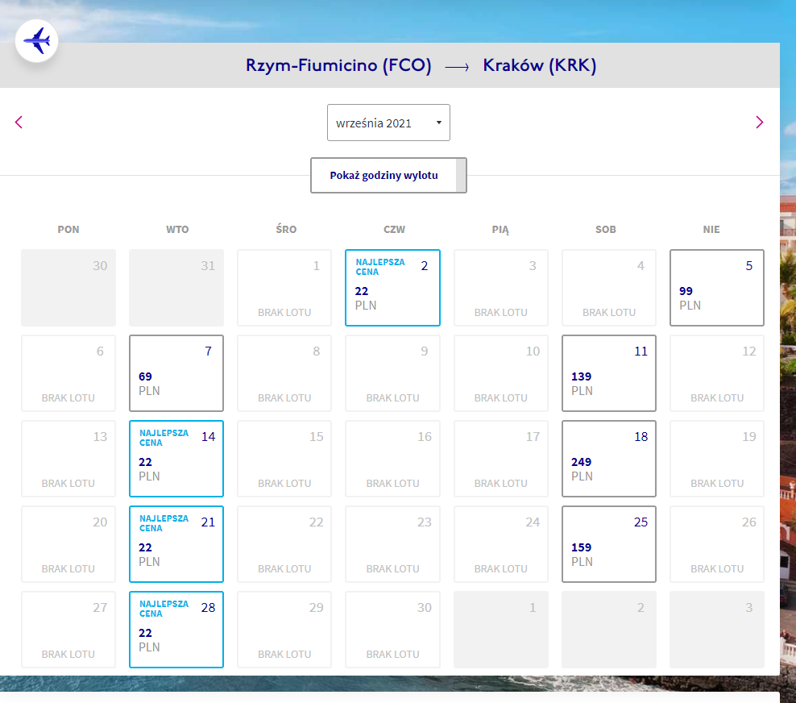Select September 14 best price flight

coord(176,458)
